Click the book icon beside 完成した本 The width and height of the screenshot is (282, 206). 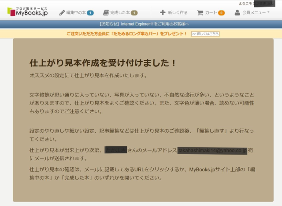click(x=106, y=13)
